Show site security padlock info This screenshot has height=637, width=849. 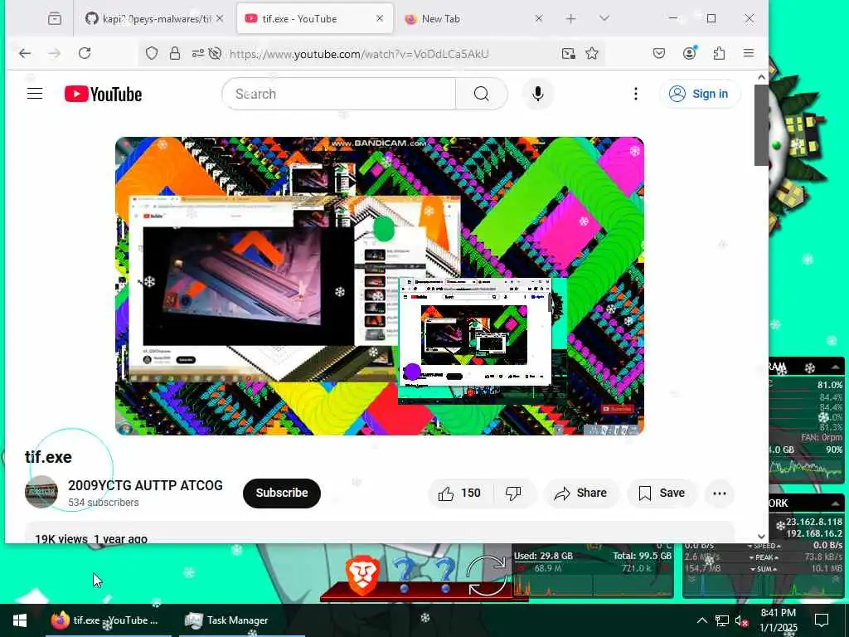click(174, 53)
